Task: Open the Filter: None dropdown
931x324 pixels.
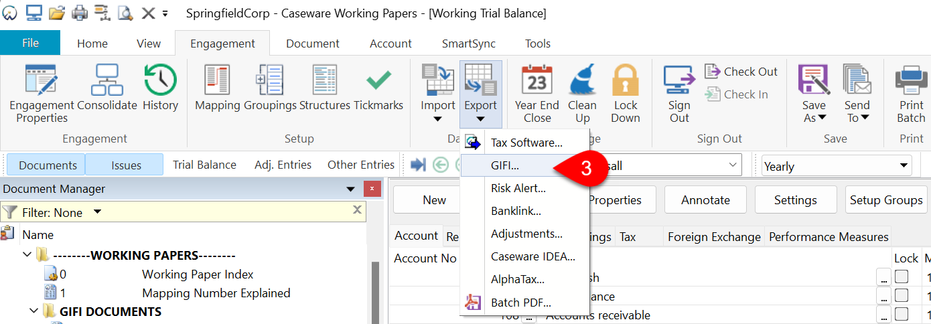Action: tap(98, 212)
